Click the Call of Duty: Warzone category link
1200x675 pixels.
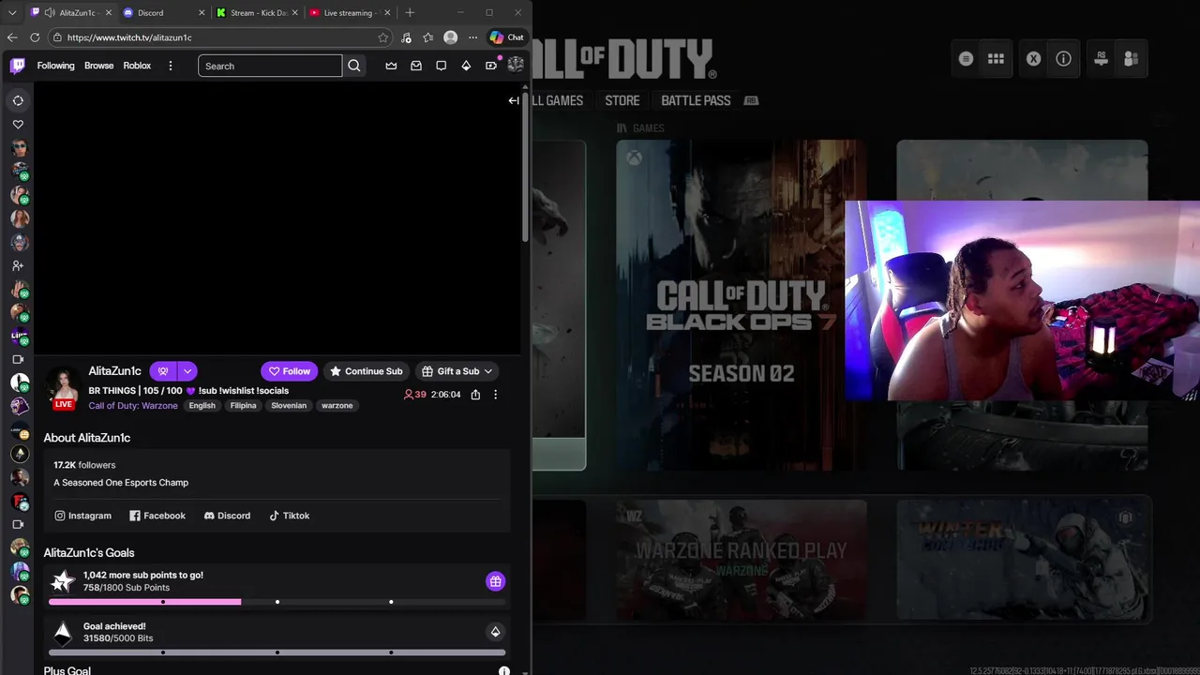133,406
